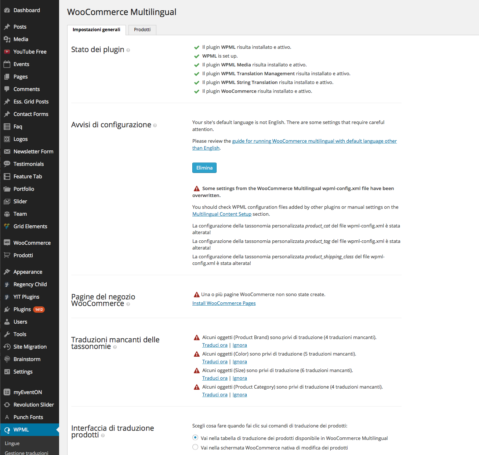Image resolution: width=479 pixels, height=455 pixels.
Task: Click the Comments speech bubble icon
Action: pos(7,89)
